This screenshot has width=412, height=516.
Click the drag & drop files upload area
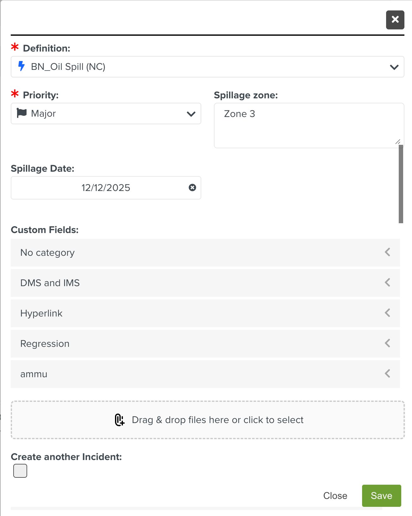(208, 420)
